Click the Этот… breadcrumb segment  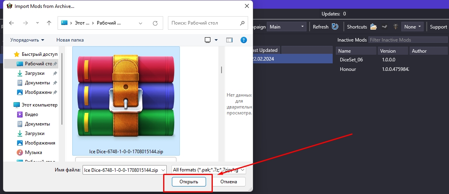(x=82, y=23)
